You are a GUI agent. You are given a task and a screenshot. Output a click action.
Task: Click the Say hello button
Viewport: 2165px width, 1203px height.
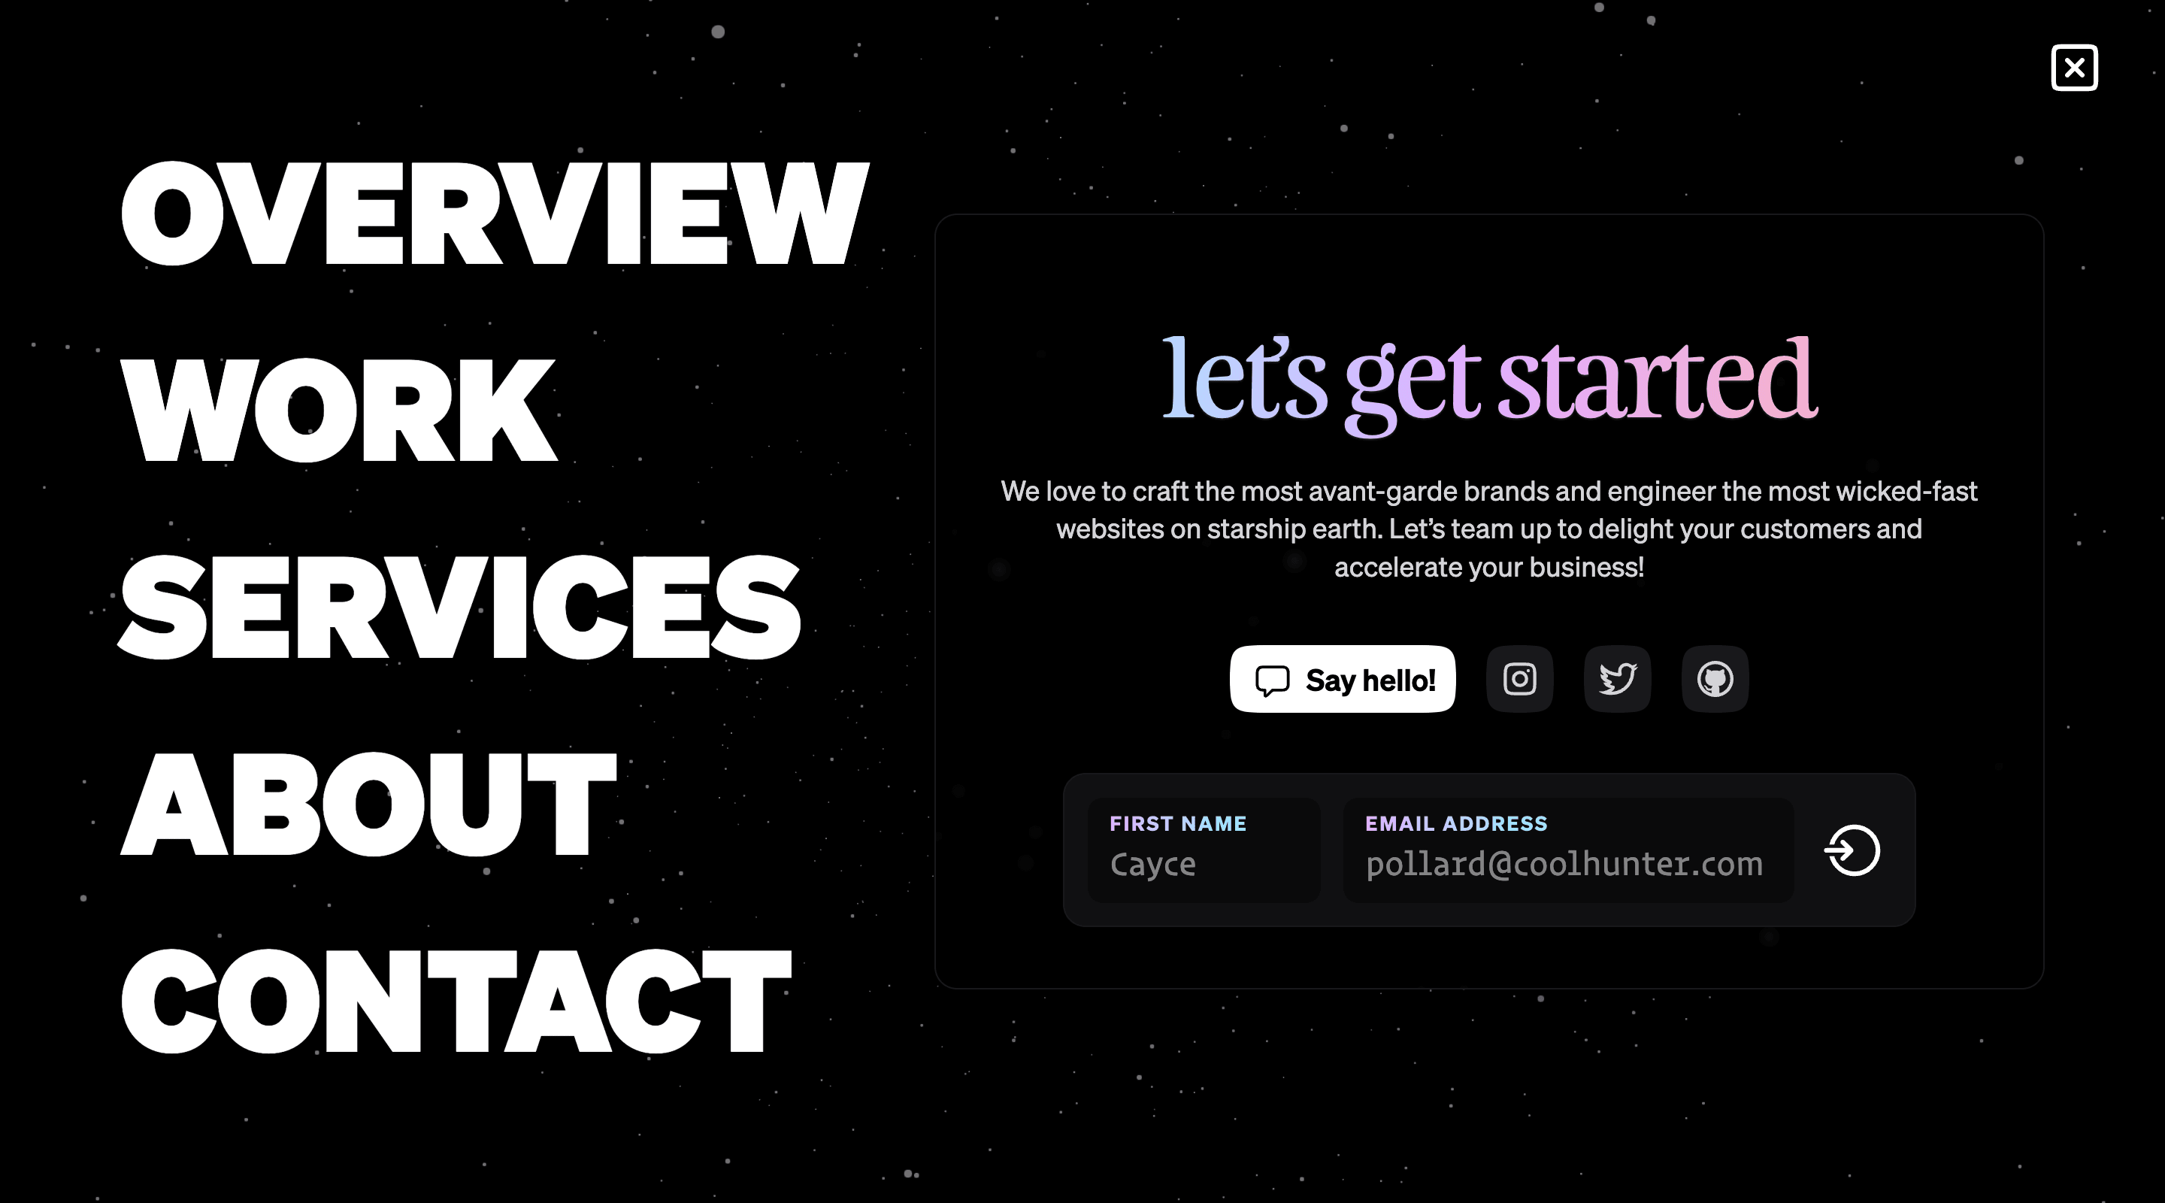(x=1343, y=678)
